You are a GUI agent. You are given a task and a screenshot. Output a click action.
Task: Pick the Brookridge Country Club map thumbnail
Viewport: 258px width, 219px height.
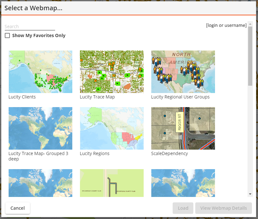[x=112, y=183]
